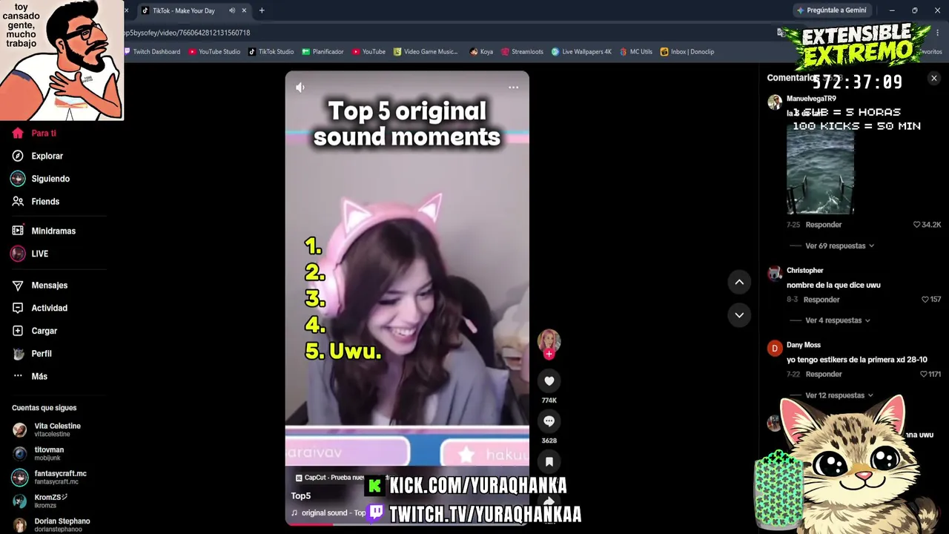Go to the Siguiendo feed
Image resolution: width=949 pixels, height=534 pixels.
click(x=41, y=179)
